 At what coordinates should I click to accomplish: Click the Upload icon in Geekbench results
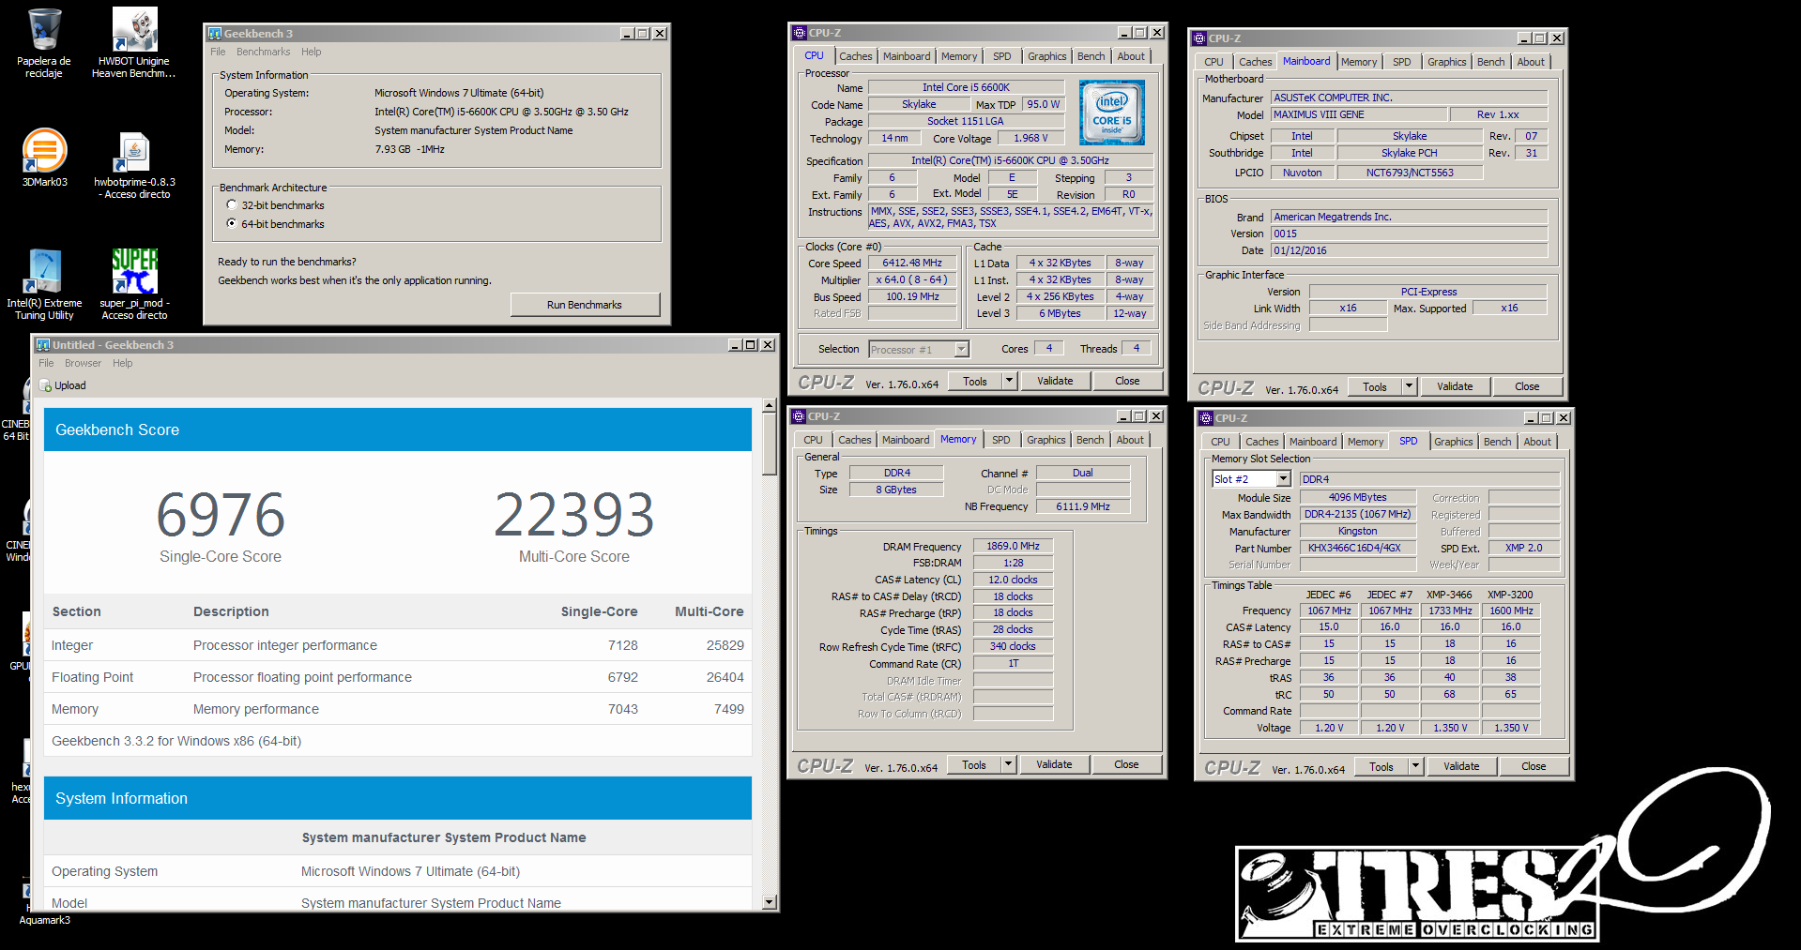[45, 385]
